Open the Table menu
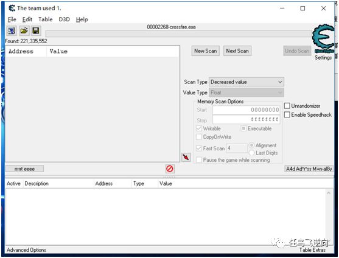Image resolution: width=339 pixels, height=258 pixels. click(46, 19)
